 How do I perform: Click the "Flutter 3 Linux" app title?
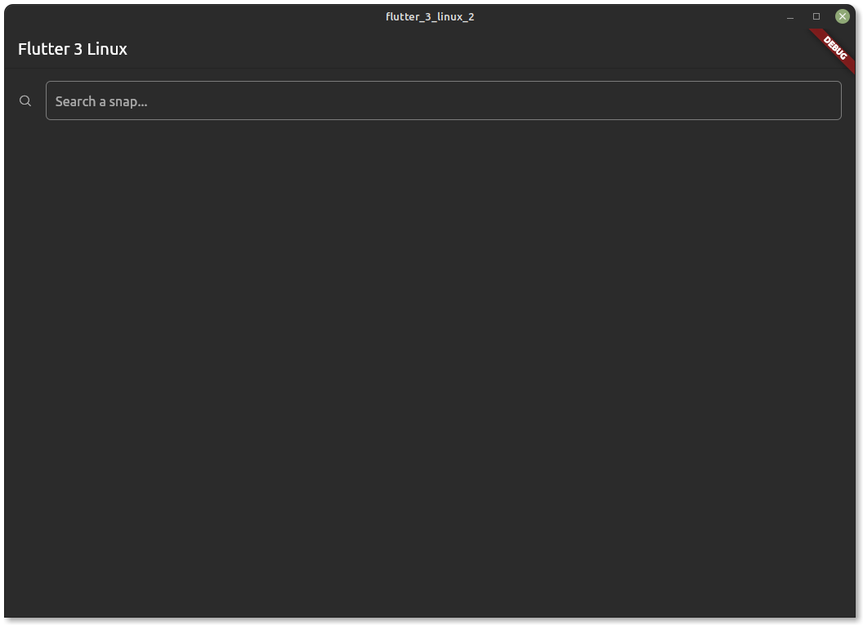[73, 49]
